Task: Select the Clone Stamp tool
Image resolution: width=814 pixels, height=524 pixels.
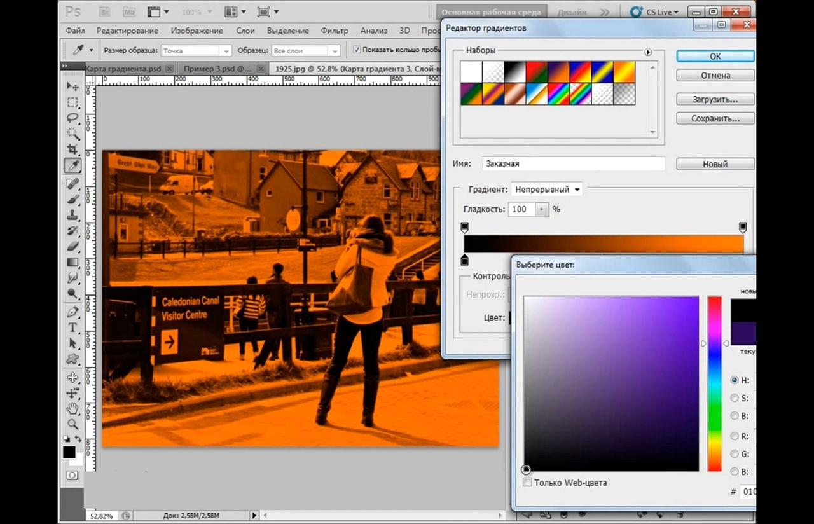Action: (x=72, y=216)
